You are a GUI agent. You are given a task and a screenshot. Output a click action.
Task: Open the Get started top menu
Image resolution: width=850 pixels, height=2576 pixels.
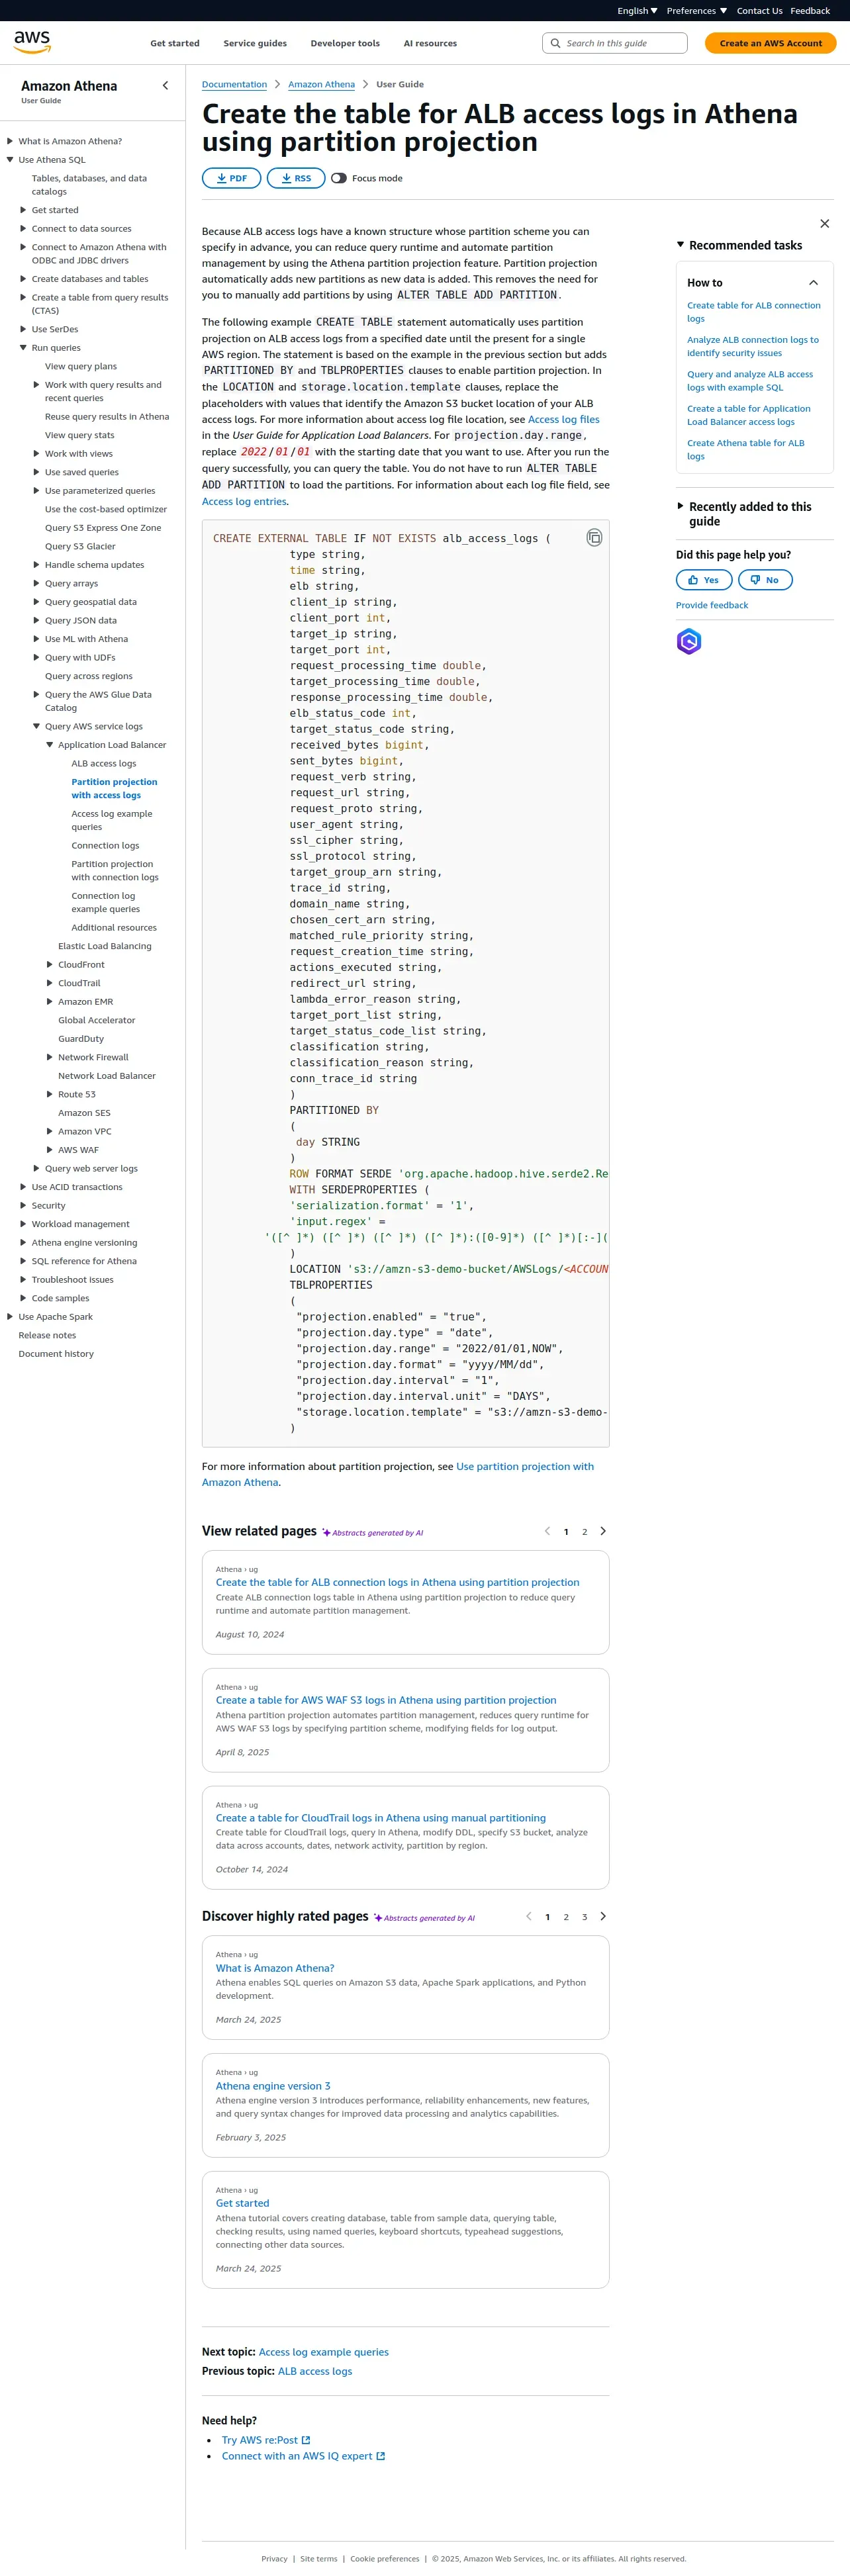pyautogui.click(x=175, y=43)
